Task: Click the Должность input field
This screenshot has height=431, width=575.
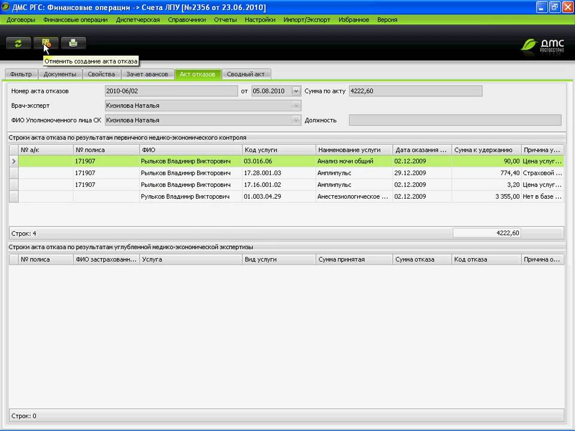Action: 455,120
